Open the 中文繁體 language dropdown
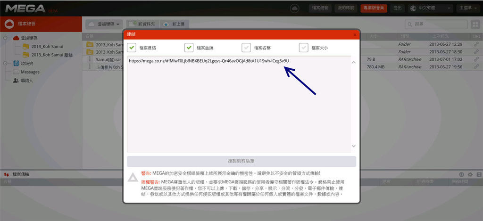Image resolution: width=483 pixels, height=221 pixels. pyautogui.click(x=431, y=8)
